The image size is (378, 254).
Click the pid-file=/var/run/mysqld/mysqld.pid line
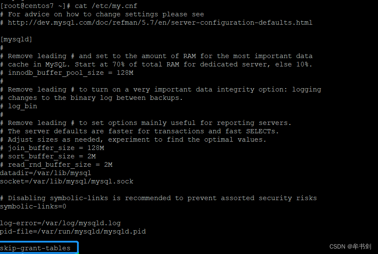coord(73,231)
